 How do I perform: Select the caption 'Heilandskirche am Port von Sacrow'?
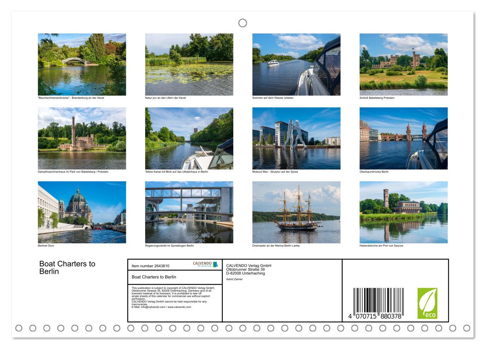click(381, 246)
